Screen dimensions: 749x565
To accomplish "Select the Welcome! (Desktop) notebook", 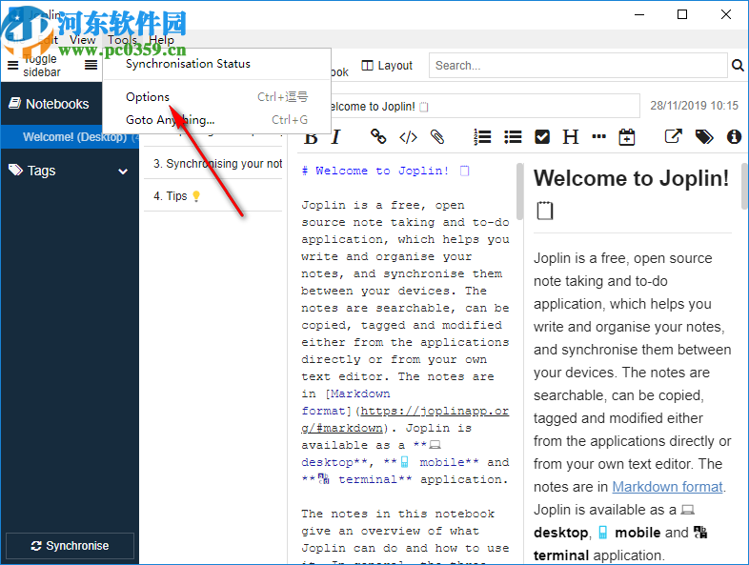I will point(70,137).
